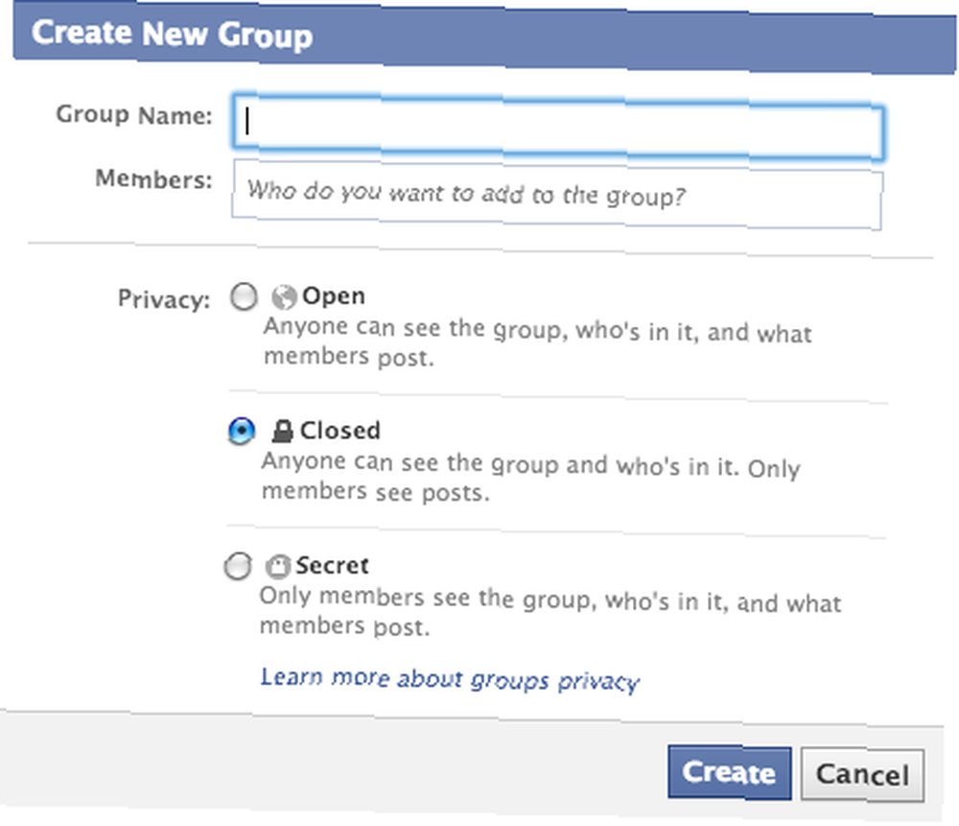
Task: Click the bold Secret option label
Action: pos(332,565)
